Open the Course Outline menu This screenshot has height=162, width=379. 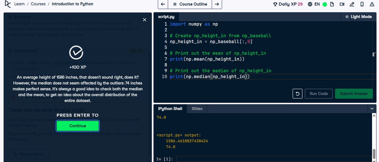[190, 4]
